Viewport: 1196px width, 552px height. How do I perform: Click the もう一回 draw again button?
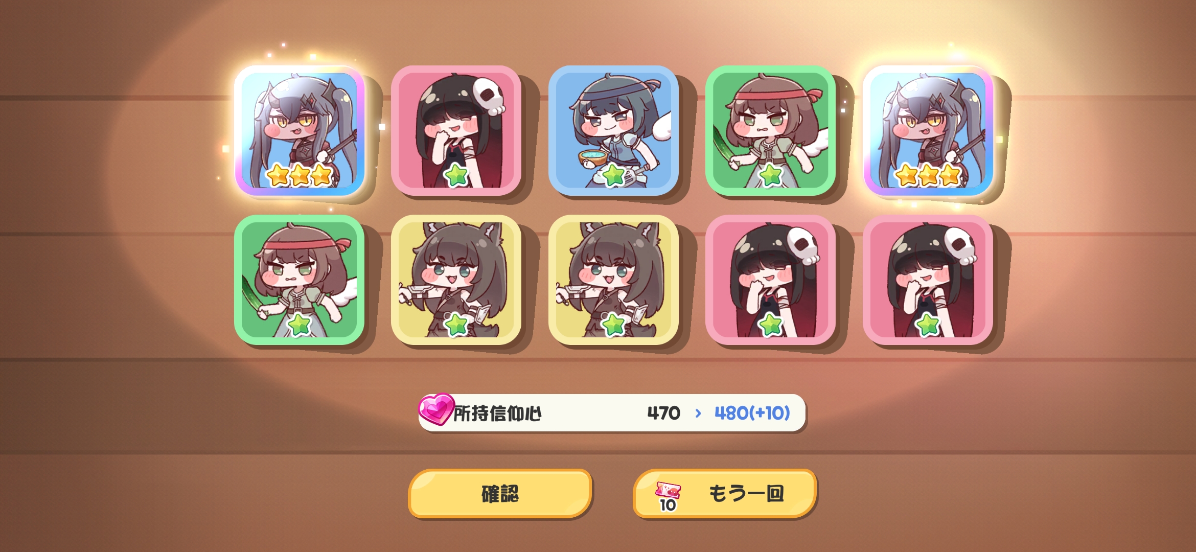click(x=725, y=493)
